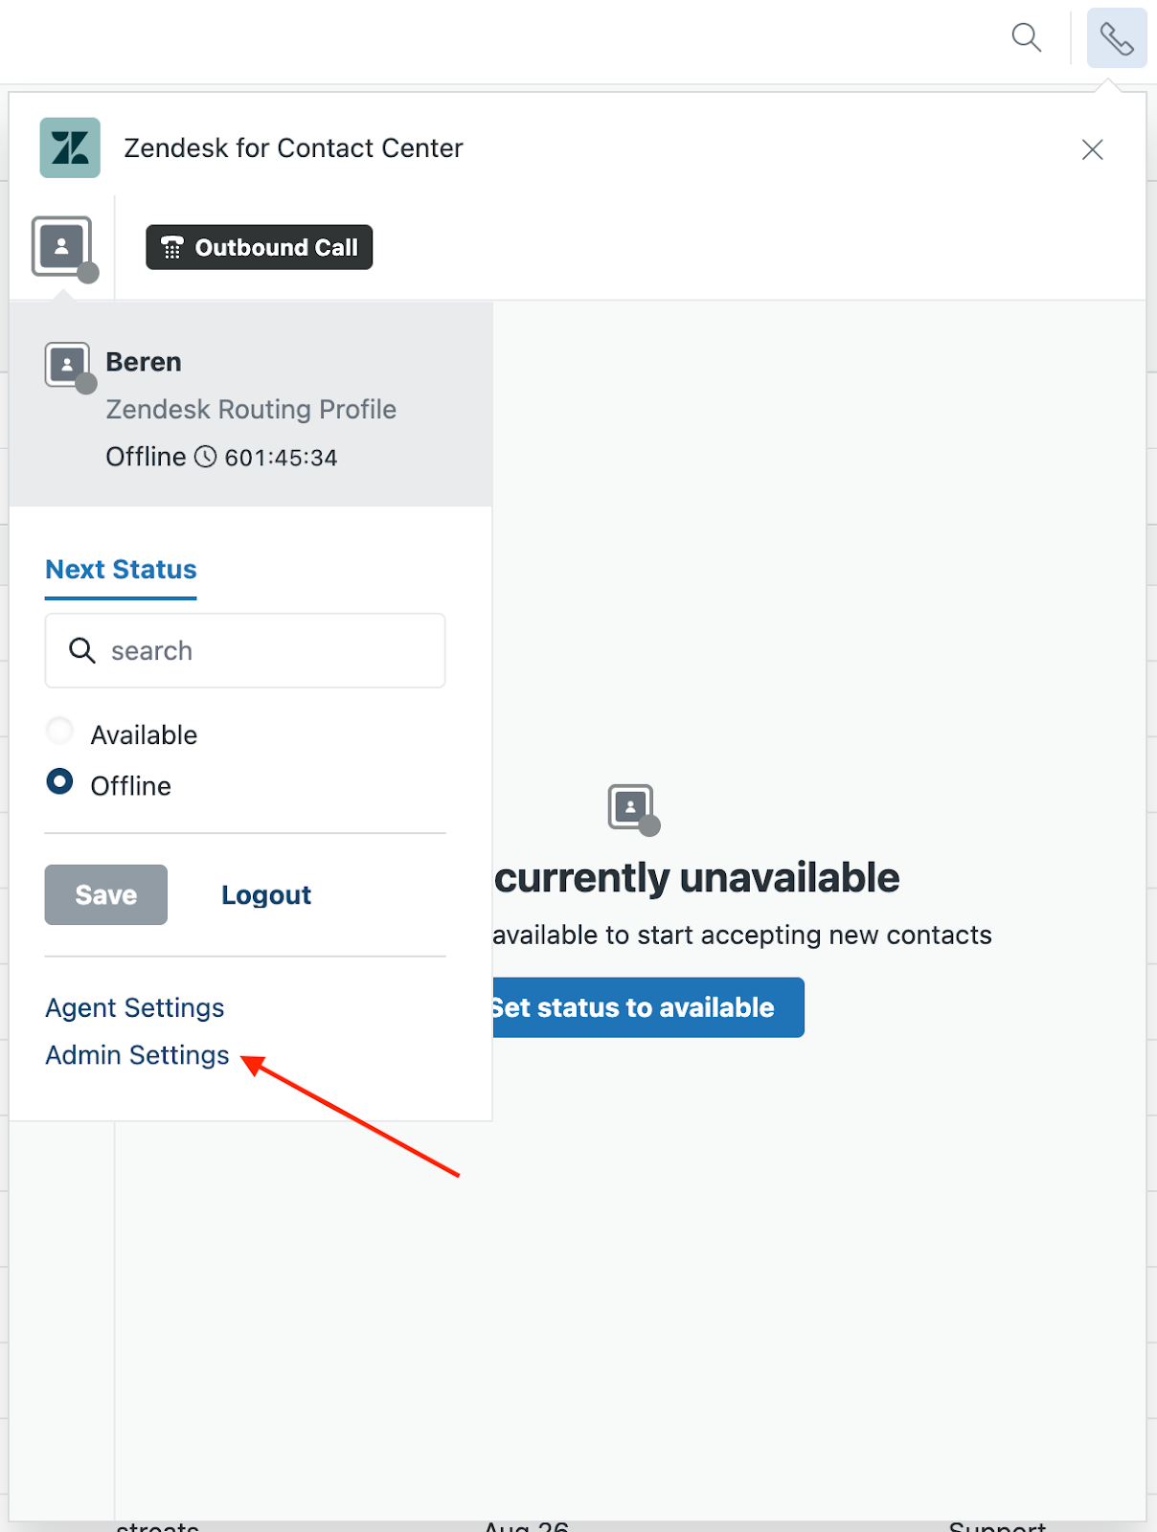Screen dimensions: 1157x1532
Task: Click the magnifier icon inside the status search
Action: tap(82, 651)
